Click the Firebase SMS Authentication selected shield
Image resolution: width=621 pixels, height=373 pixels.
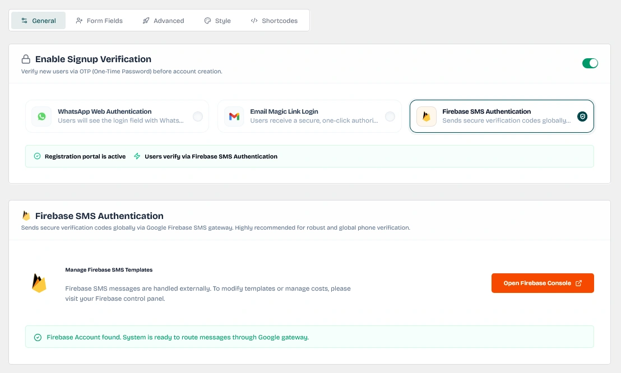pos(582,116)
